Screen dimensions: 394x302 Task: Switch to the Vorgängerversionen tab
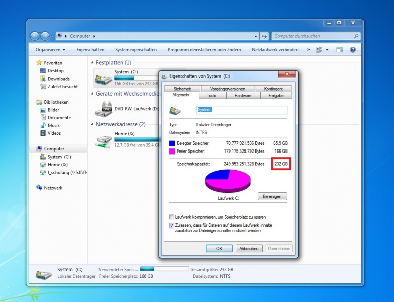point(228,89)
